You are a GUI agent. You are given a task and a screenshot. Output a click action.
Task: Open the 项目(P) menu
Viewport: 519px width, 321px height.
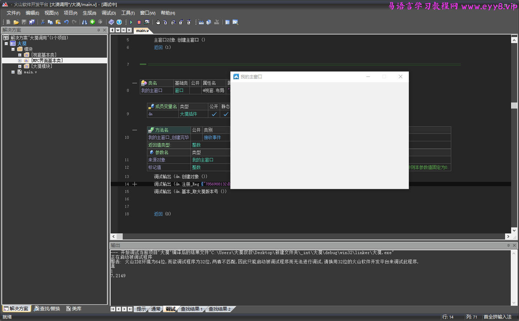tap(71, 13)
